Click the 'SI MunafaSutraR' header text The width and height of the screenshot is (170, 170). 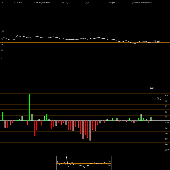tap(42, 3)
